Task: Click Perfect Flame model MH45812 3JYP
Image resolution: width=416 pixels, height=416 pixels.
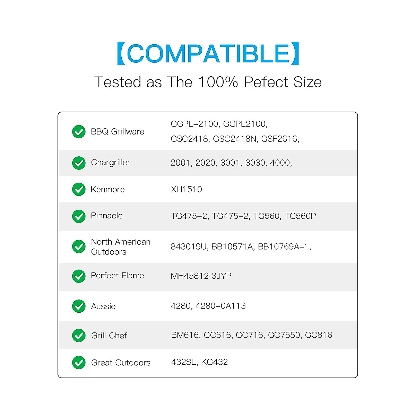Action: [x=201, y=276]
